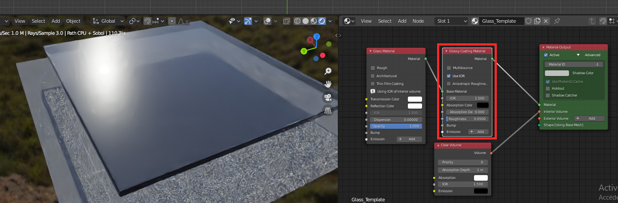This screenshot has width=618, height=203.
Task: Click the pan hand viewport gizmo
Action: 328,84
